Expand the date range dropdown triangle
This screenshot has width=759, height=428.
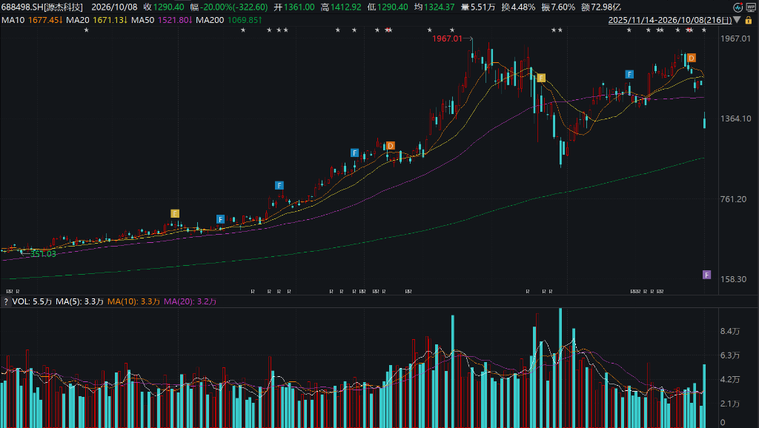(x=737, y=20)
